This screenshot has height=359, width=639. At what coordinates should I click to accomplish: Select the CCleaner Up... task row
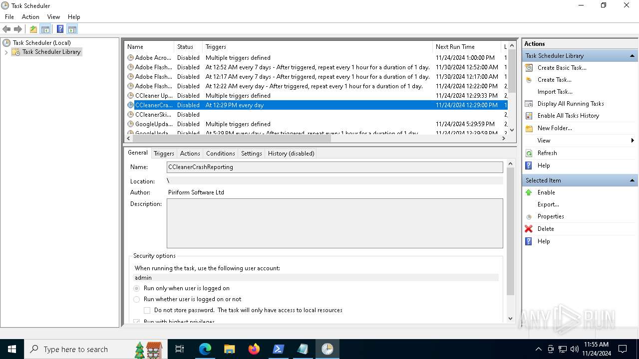click(x=316, y=96)
